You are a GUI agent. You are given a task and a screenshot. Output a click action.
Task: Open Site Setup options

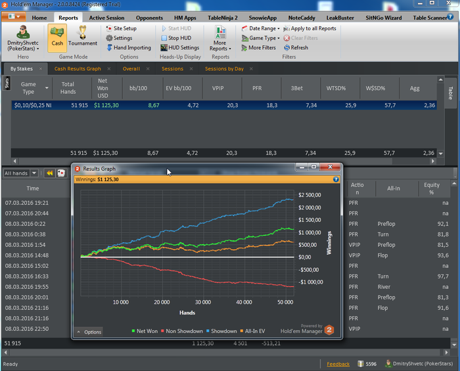122,28
